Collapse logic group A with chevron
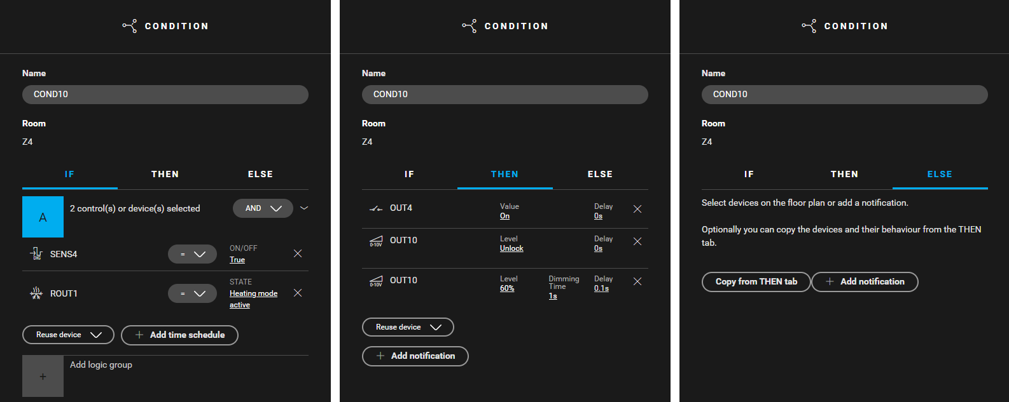Image resolution: width=1009 pixels, height=402 pixels. coord(304,208)
